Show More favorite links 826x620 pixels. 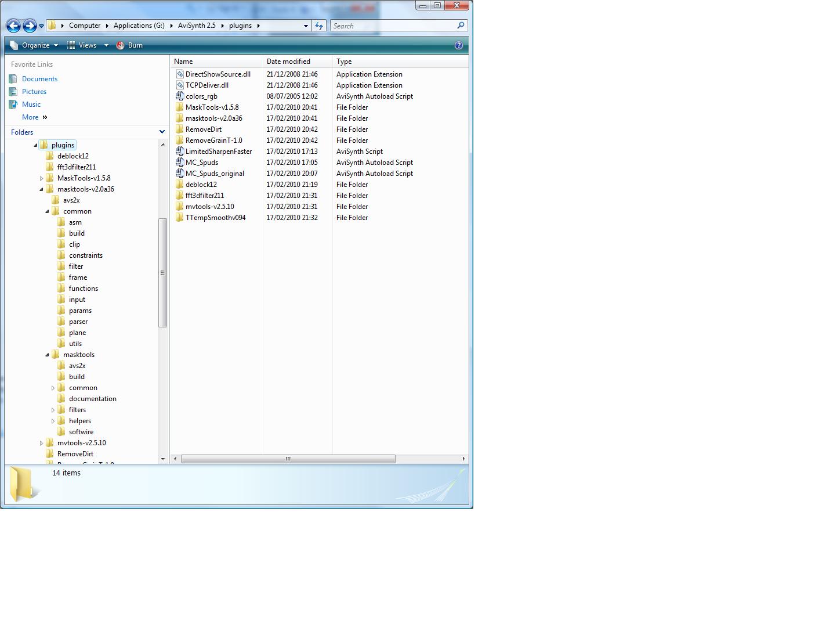click(x=34, y=117)
